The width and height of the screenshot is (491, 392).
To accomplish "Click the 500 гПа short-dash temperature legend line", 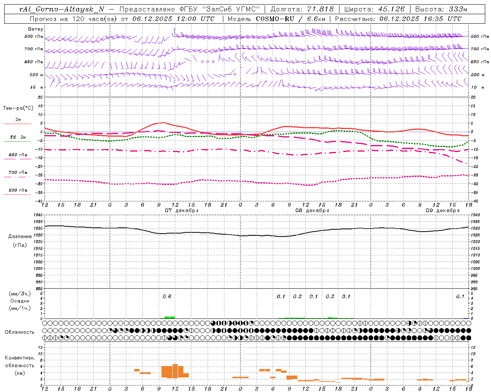I will tap(17, 194).
